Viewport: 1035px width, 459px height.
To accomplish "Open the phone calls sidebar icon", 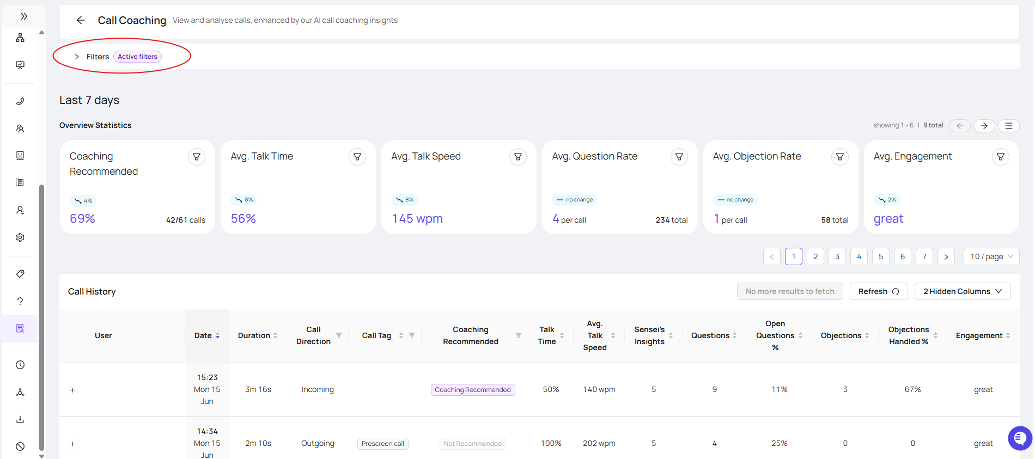I will coord(20,101).
